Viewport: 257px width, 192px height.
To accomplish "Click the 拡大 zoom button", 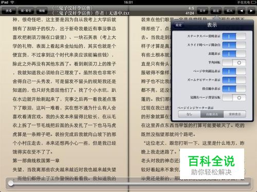I will (229, 11).
